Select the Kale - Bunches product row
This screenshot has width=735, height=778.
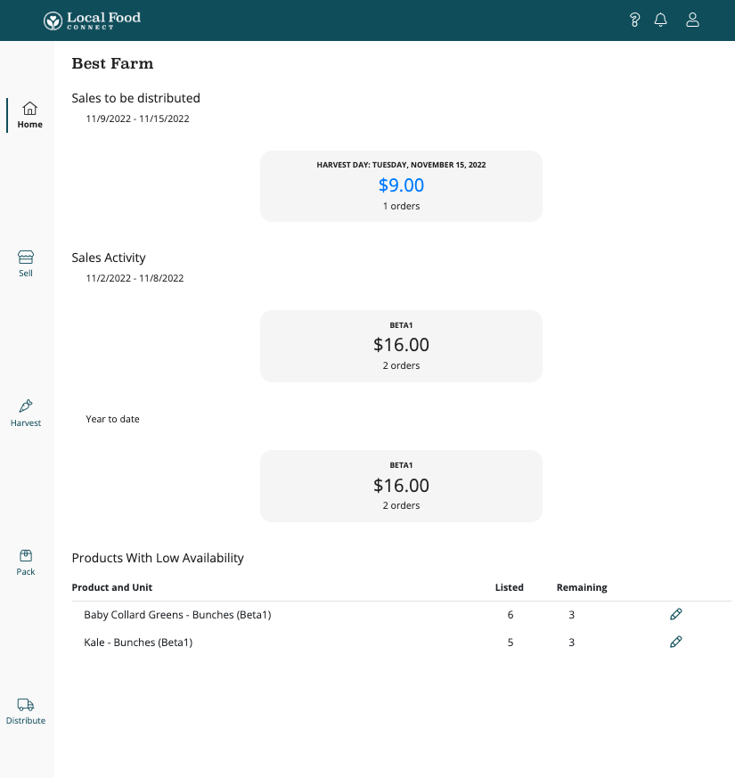[x=138, y=643]
